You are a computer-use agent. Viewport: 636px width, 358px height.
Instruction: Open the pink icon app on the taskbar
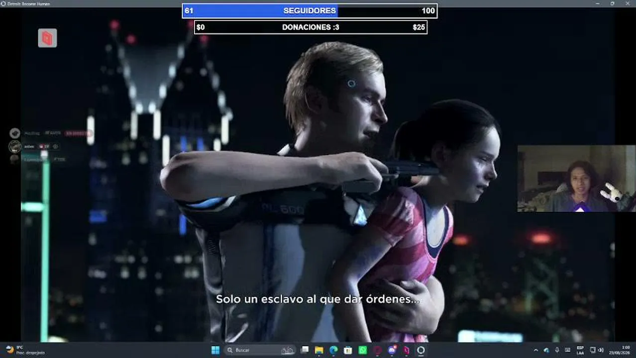pos(406,350)
